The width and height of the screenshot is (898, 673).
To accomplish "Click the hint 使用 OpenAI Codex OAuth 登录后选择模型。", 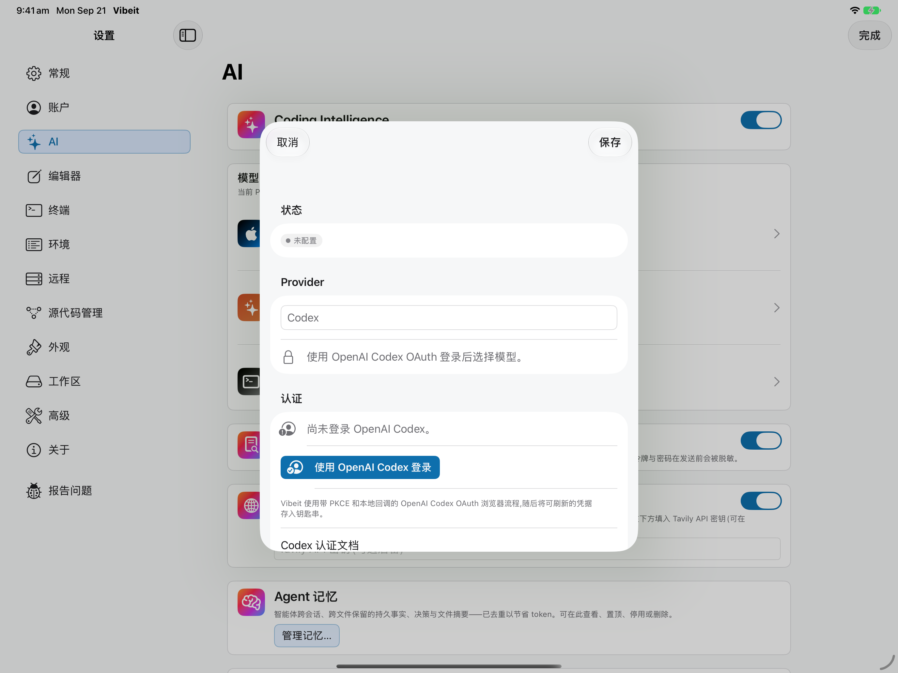I will click(414, 357).
